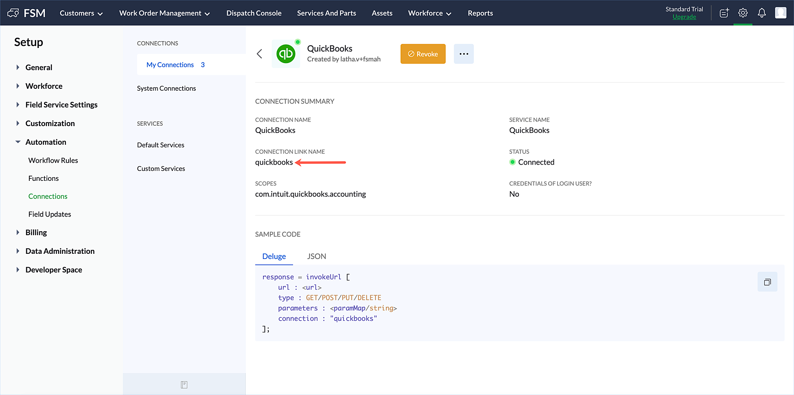Screen dimensions: 794x395
Task: Expand the Customers dropdown menu
Action: tap(81, 13)
